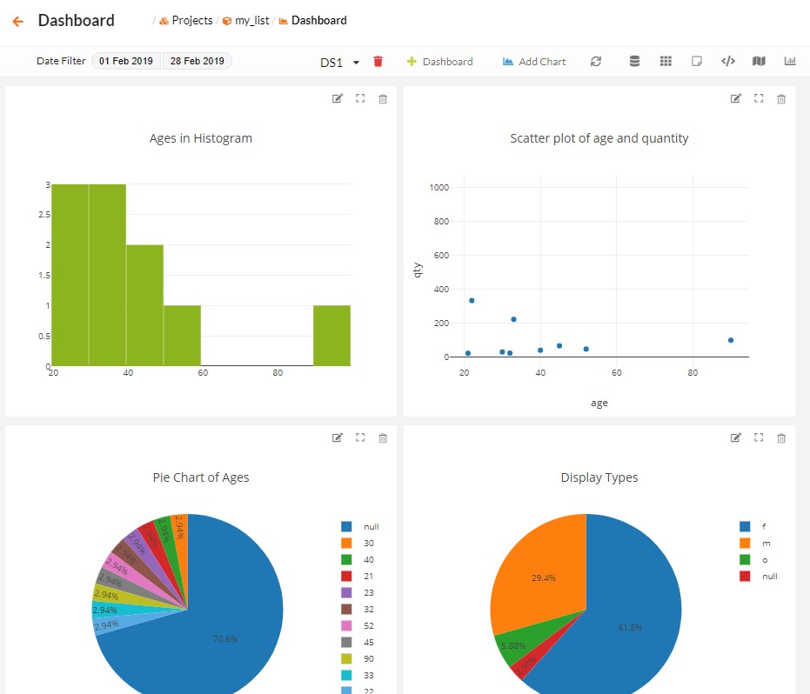Expand the scatter plot to fullscreen

[x=759, y=98]
